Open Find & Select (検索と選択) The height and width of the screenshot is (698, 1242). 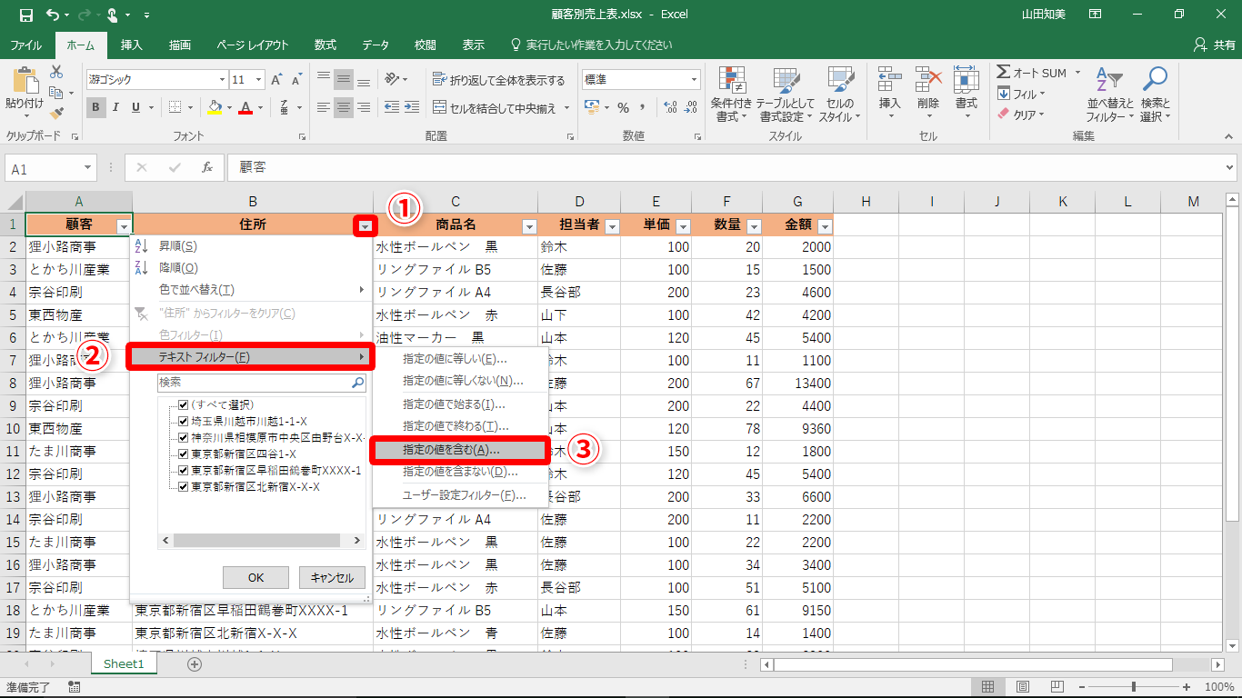(x=1155, y=95)
